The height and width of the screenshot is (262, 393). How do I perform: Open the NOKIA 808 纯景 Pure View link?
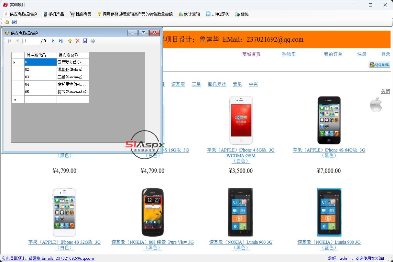click(153, 245)
